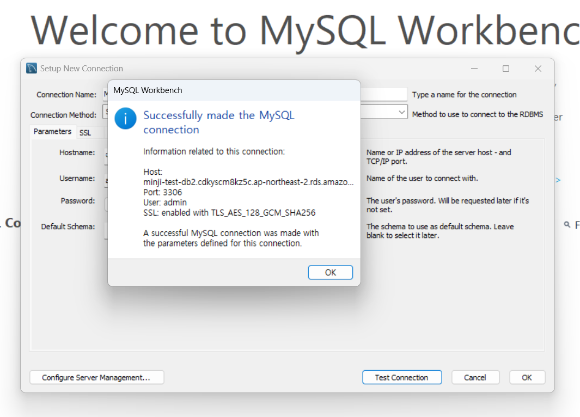This screenshot has height=417, width=580.
Task: Select the Parameters tab
Action: tap(52, 132)
